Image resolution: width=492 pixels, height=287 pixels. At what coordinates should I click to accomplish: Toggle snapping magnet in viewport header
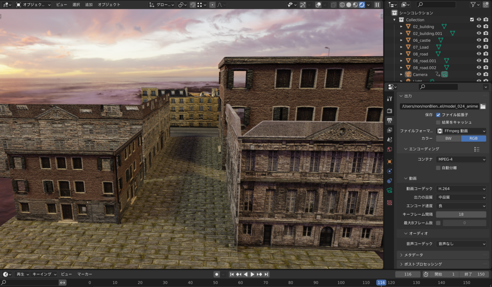click(x=193, y=5)
